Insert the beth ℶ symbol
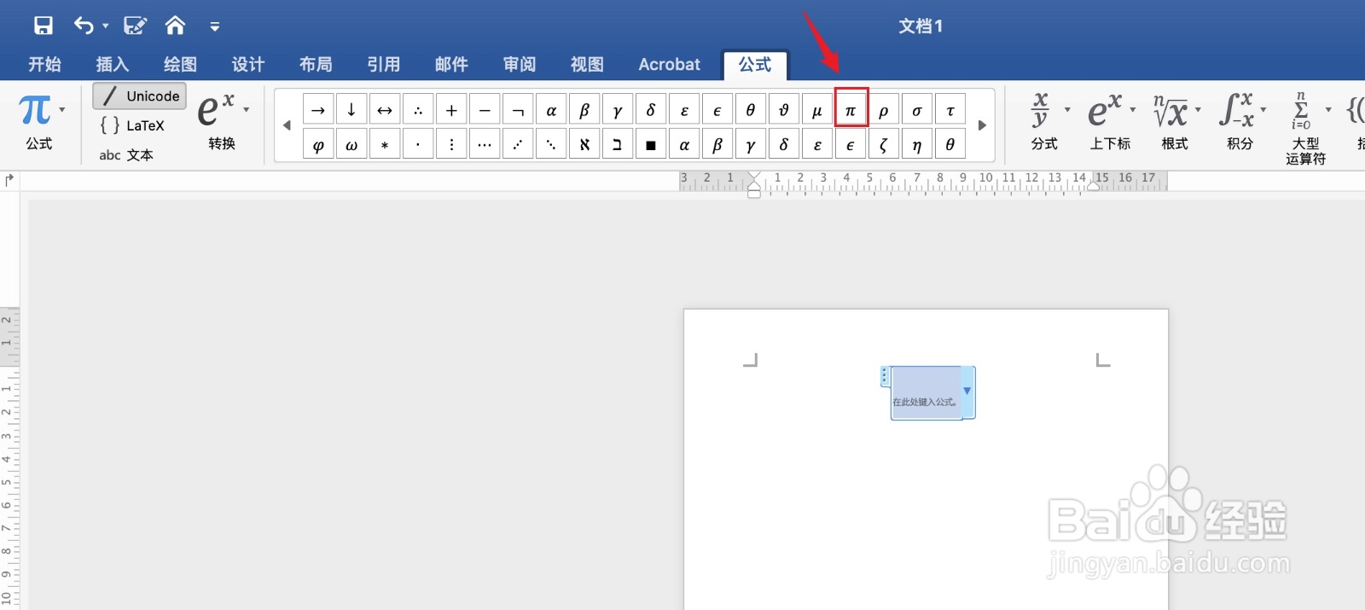 coord(618,144)
